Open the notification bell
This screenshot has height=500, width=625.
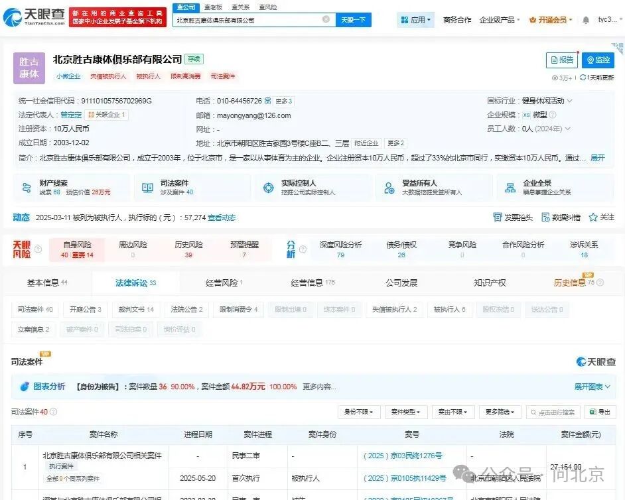coord(586,20)
